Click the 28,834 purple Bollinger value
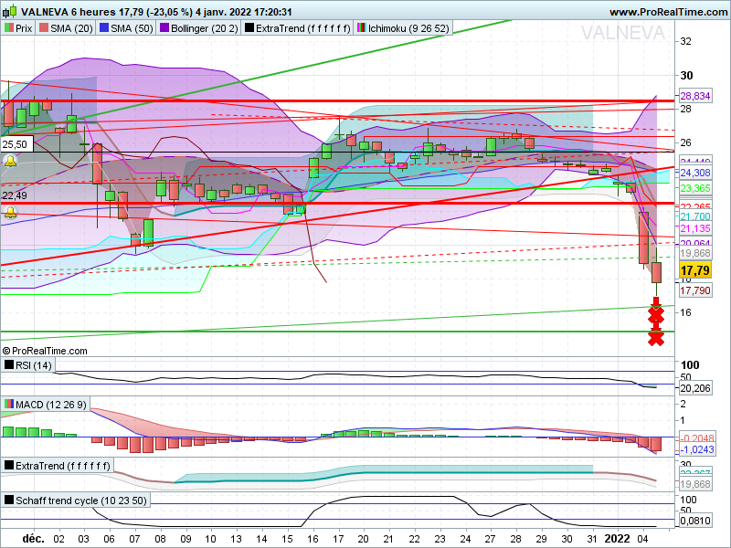The image size is (731, 548). point(695,96)
